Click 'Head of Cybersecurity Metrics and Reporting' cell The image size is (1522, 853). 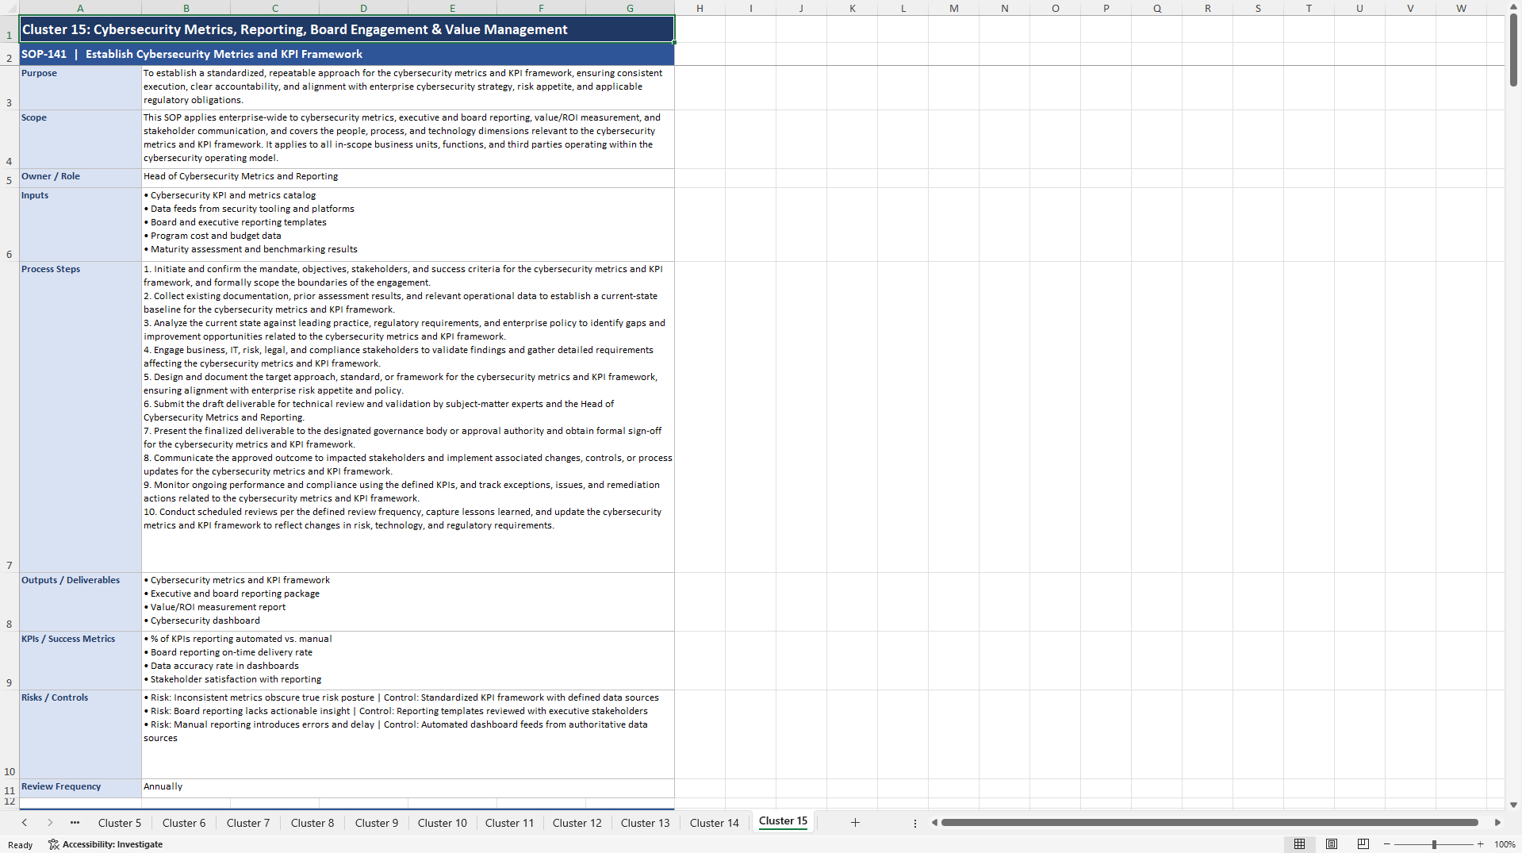(x=408, y=178)
